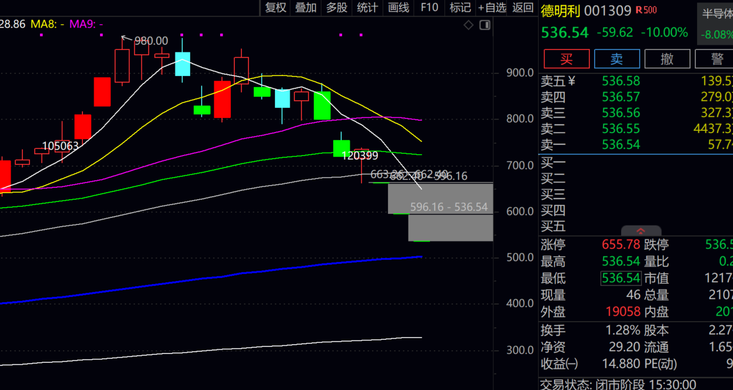Open the 统计 statistics tool

[367, 8]
